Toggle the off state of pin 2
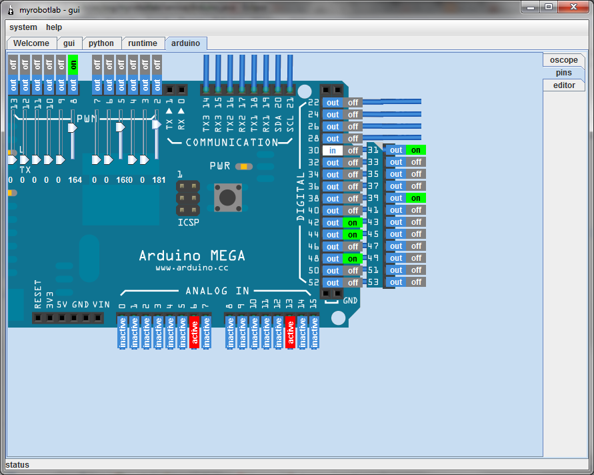Screen dimensions: 594x475 pyautogui.click(x=157, y=65)
